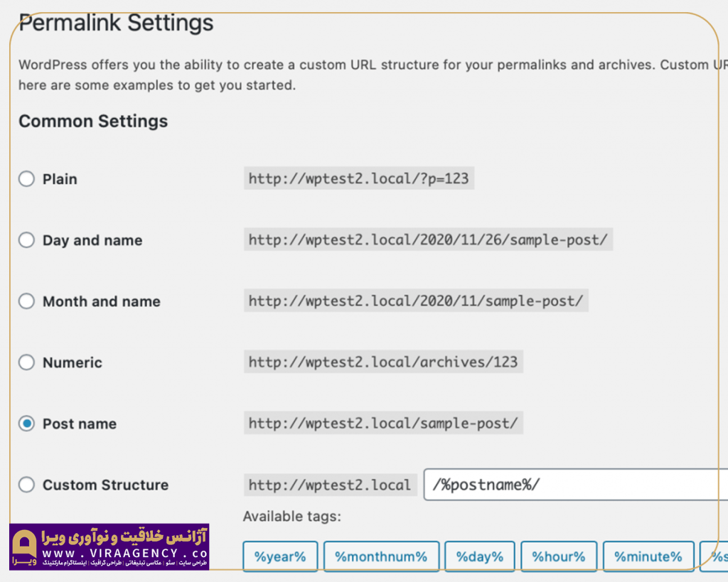
Task: Select the Plain permalink radio button
Action: (x=26, y=179)
